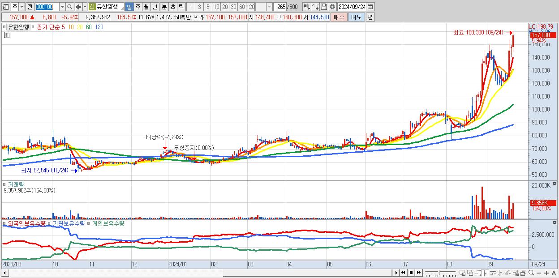Click the speaker sound icon
Viewport: 559px width, 278px height.
[x=78, y=7]
